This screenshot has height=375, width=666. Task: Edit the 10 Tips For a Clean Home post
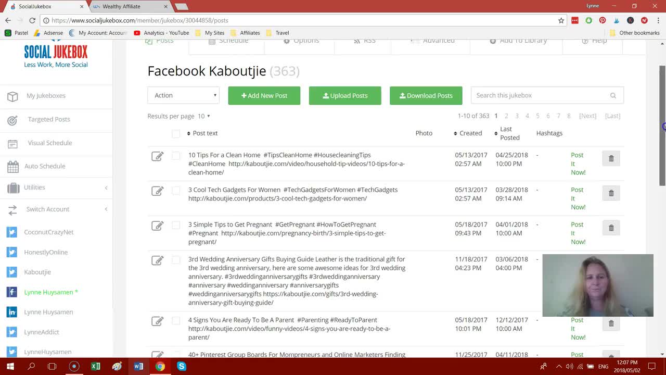coord(157,156)
